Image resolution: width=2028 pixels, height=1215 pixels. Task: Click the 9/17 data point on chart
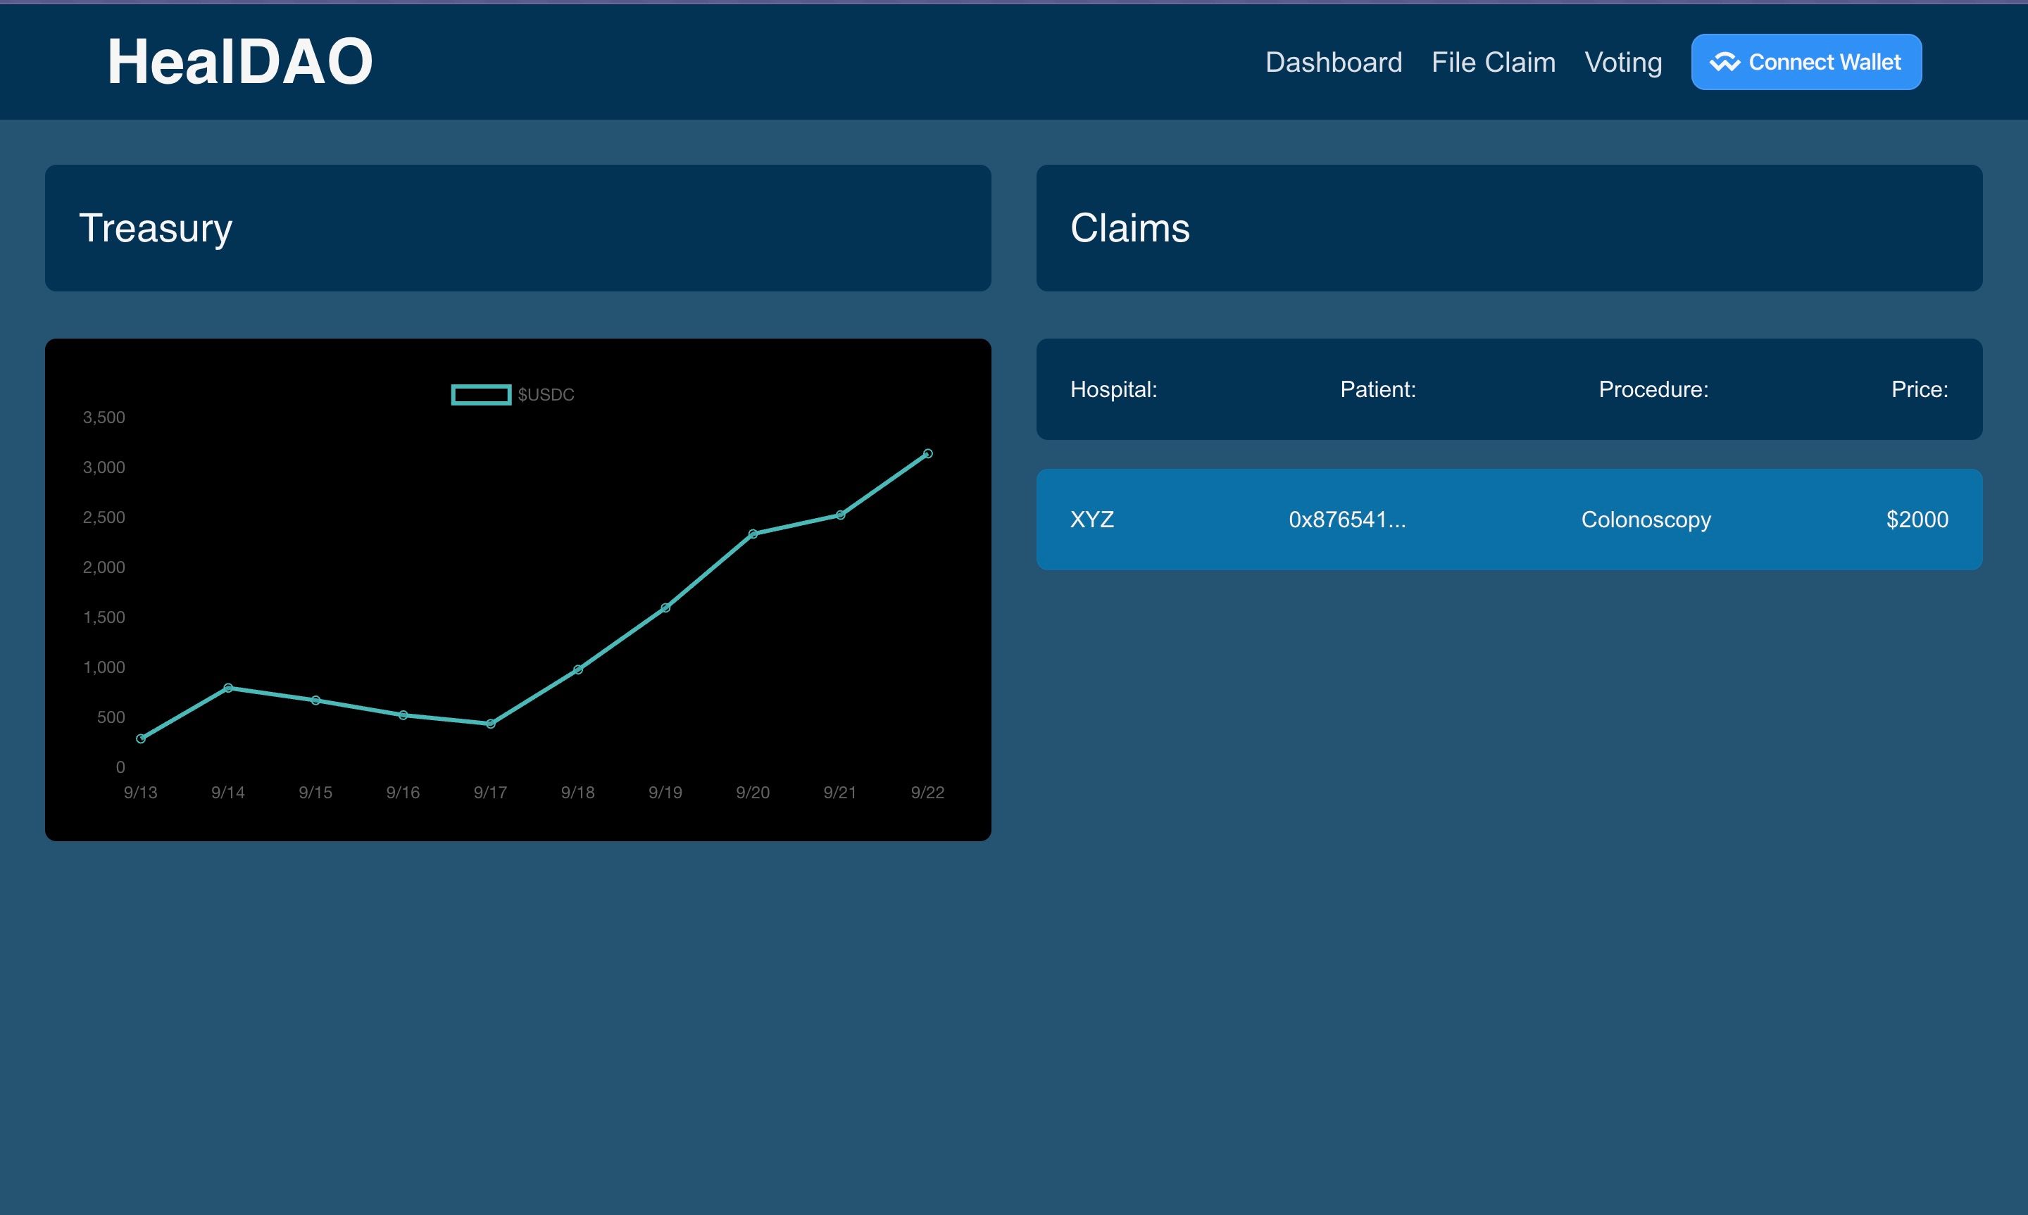point(490,724)
